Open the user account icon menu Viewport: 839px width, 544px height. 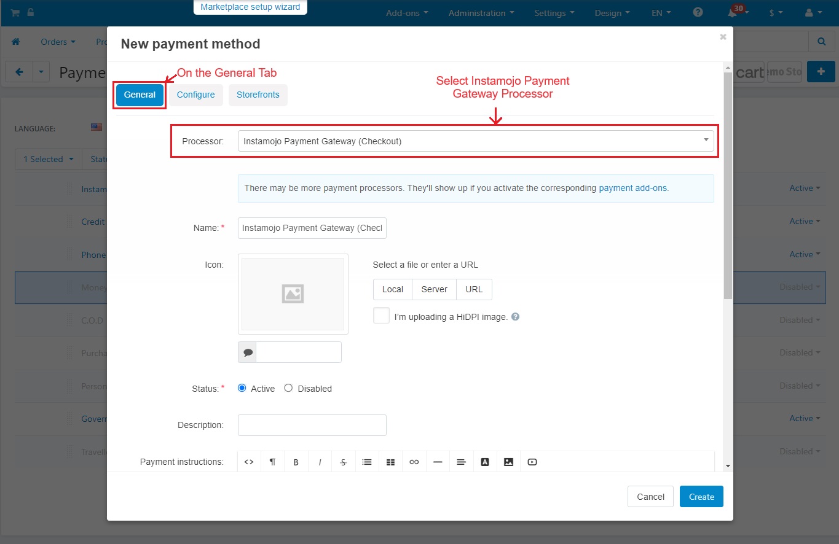click(x=813, y=13)
